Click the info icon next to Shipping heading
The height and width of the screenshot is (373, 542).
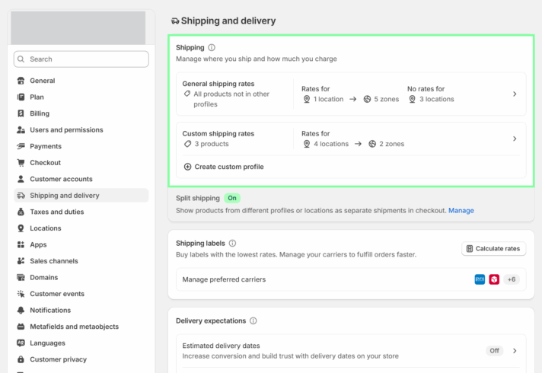[x=212, y=47]
